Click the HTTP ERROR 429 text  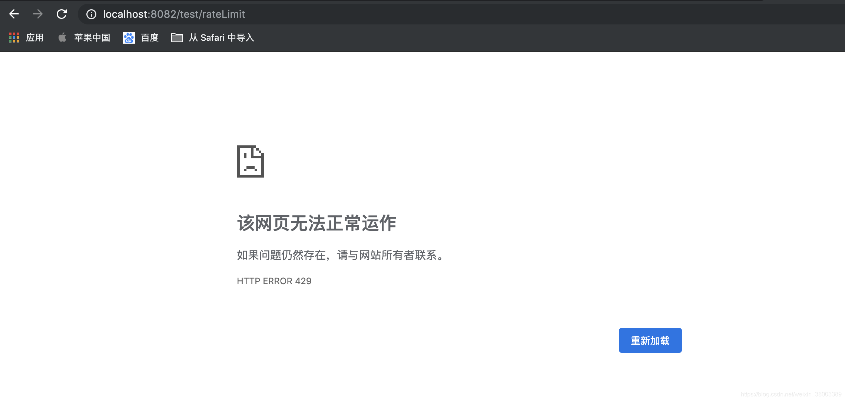[274, 281]
